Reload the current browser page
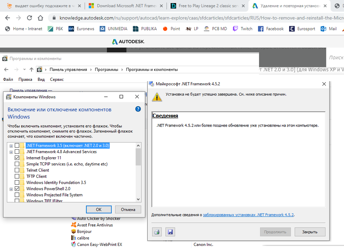344x248 pixels. [29, 18]
